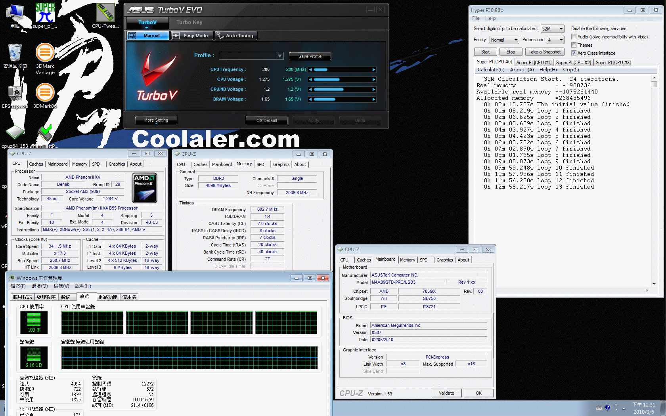Click the Task Manager Processes tab
The image size is (666, 416).
click(x=46, y=297)
